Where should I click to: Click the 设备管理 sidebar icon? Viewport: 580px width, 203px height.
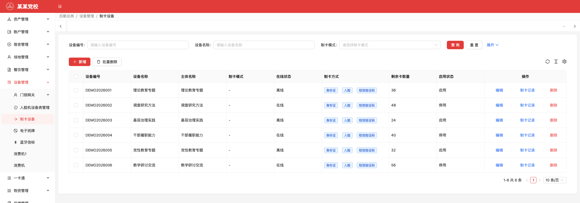[9, 82]
